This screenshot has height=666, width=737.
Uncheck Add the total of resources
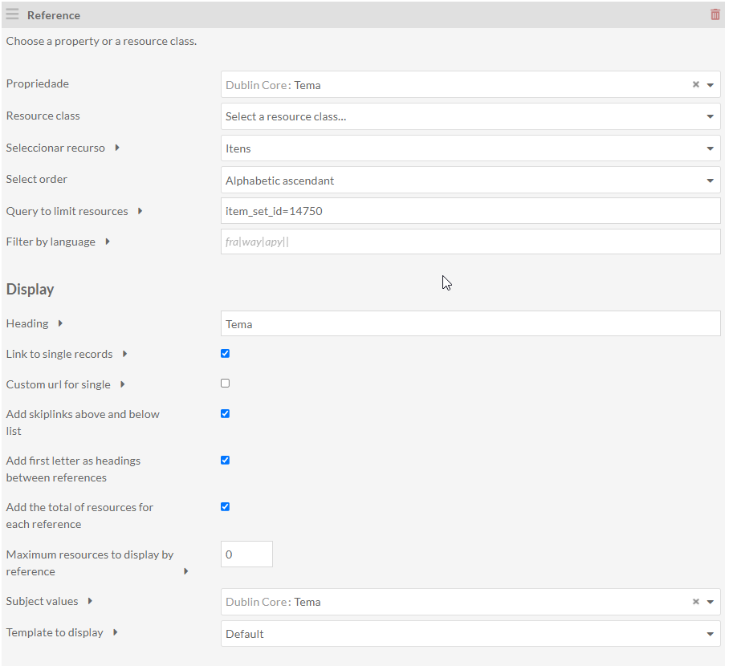click(225, 507)
